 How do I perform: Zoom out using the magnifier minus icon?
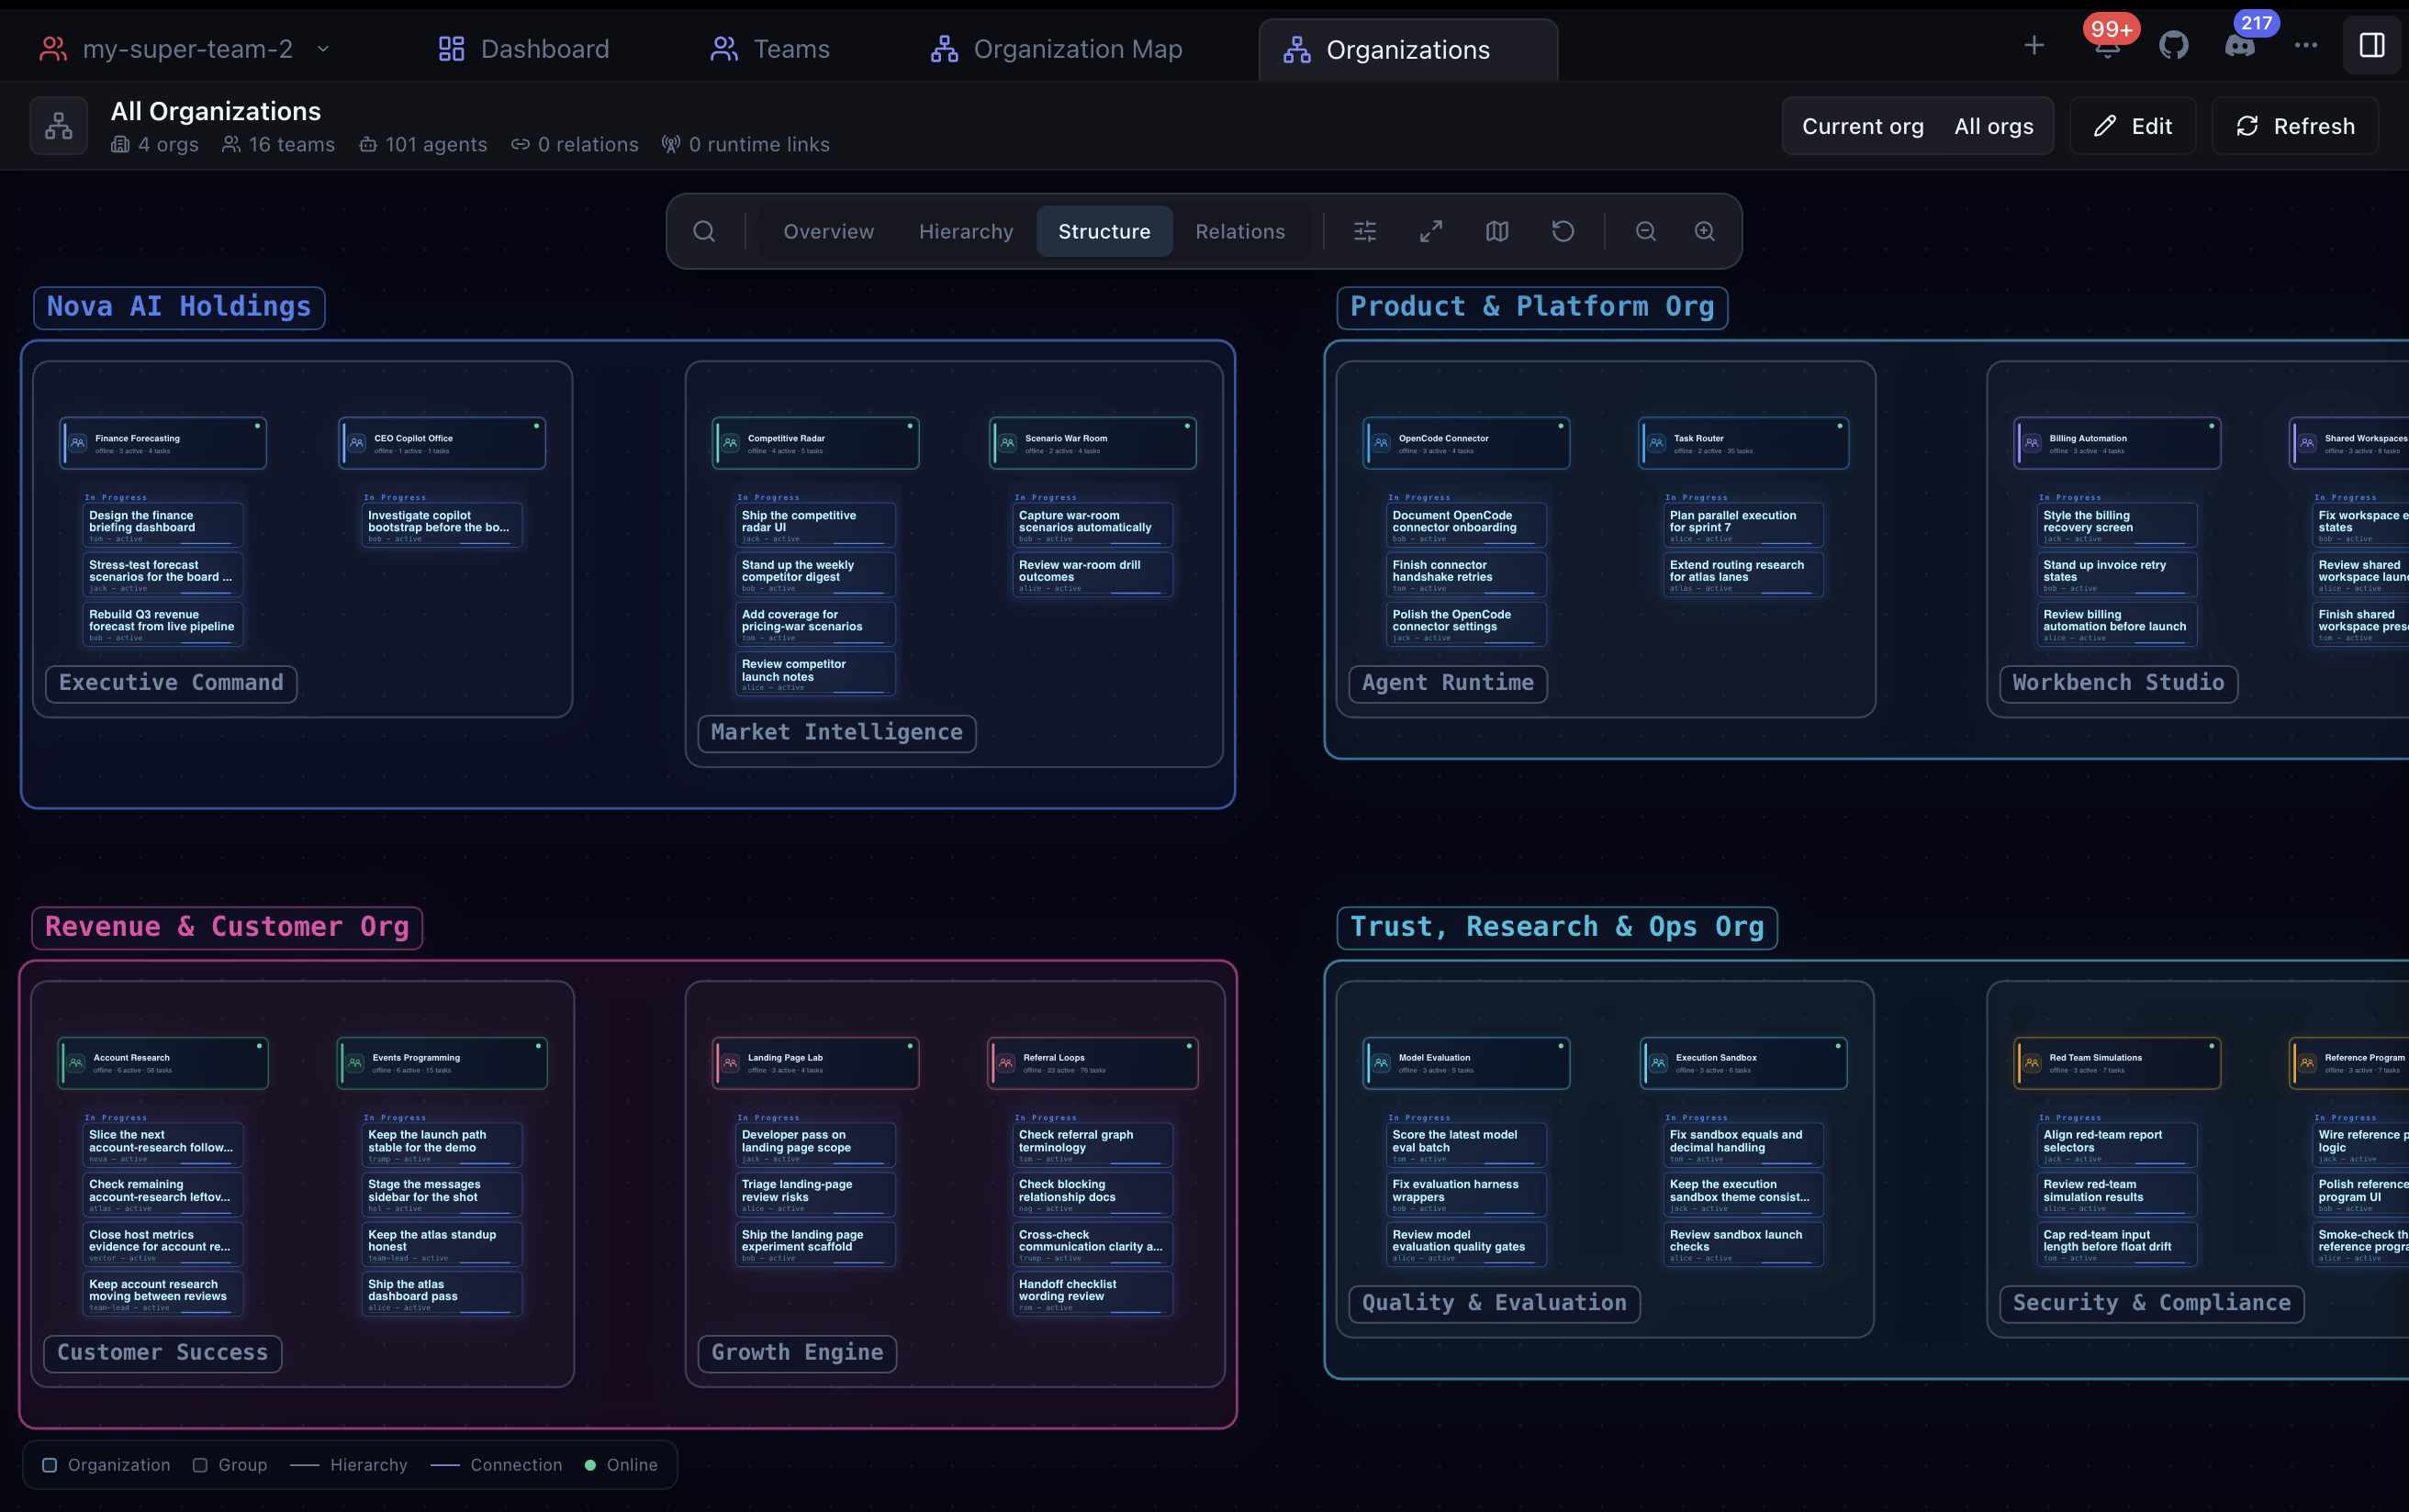pyautogui.click(x=1646, y=231)
